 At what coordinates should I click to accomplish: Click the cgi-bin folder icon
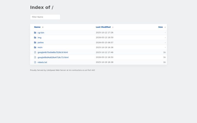click(35, 33)
